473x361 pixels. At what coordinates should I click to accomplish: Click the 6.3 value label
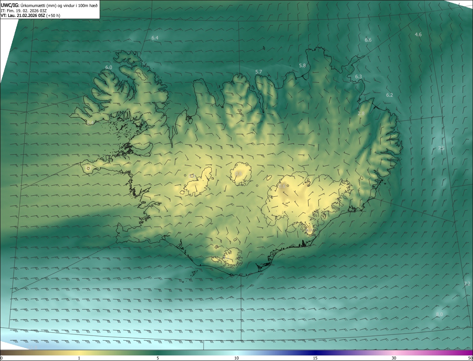pyautogui.click(x=358, y=76)
